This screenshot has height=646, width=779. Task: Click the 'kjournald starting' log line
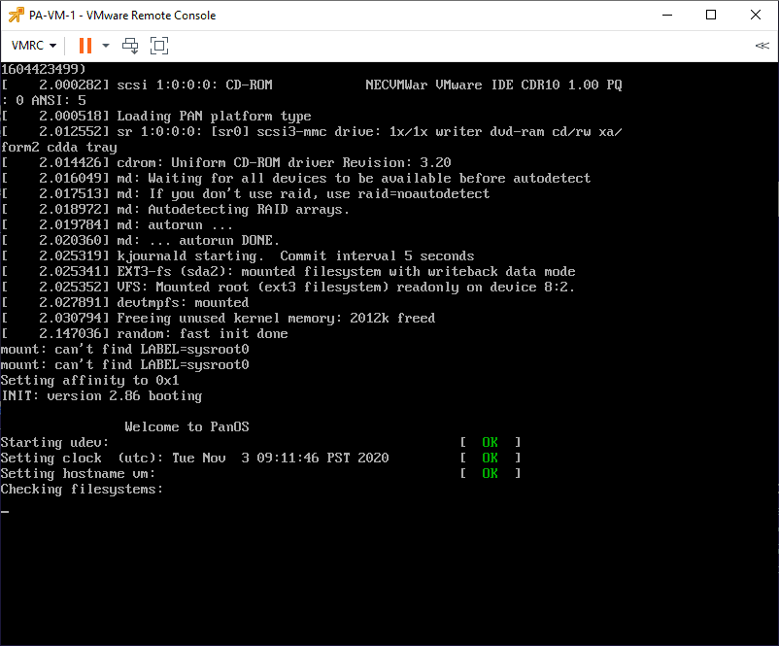(x=238, y=256)
